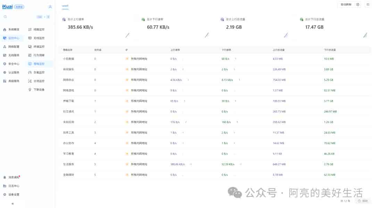Click the 小包数据 row name
Image resolution: width=375 pixels, height=208 pixels.
coord(68,59)
